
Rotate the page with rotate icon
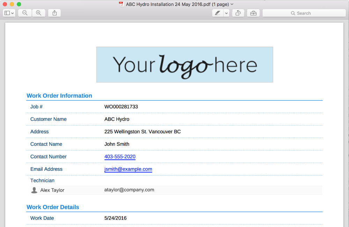pos(238,13)
